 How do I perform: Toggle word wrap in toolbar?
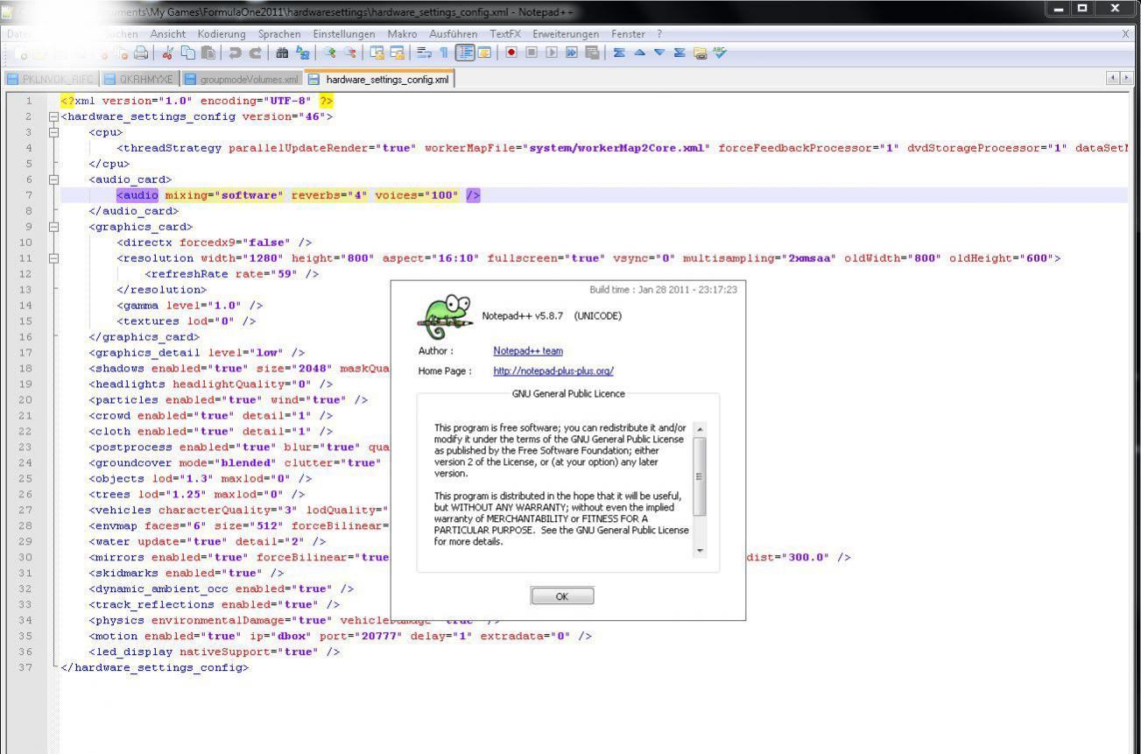click(x=423, y=53)
